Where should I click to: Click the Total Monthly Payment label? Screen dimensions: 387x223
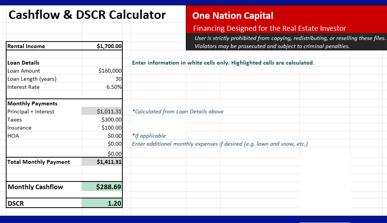click(x=38, y=162)
